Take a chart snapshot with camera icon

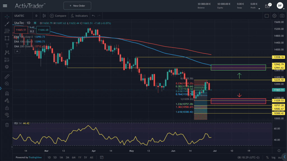[x=282, y=16]
